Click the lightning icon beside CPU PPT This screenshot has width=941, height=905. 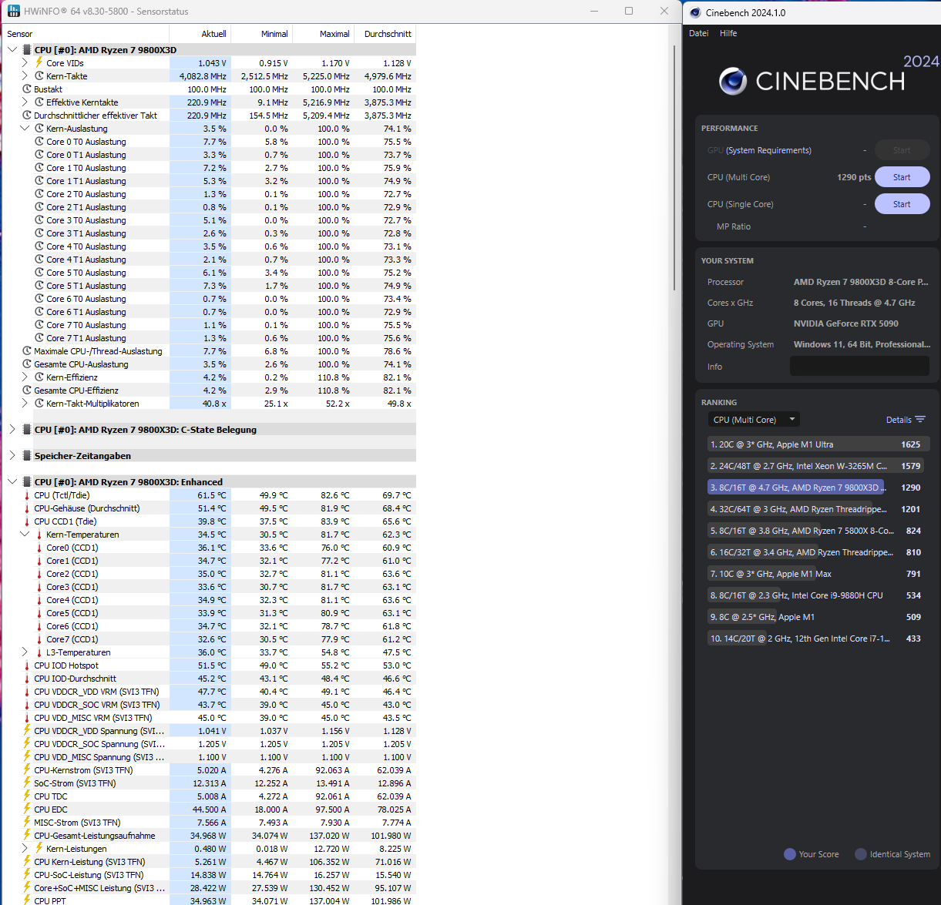pos(27,900)
